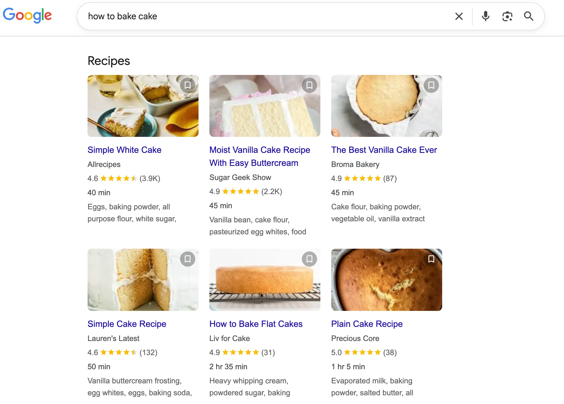Open the Plain Cake Recipe link
The width and height of the screenshot is (564, 404).
click(367, 324)
